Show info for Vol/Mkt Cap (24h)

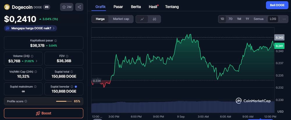tap(36, 72)
